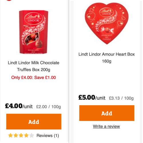The image size is (143, 143).
Task: Click the second gold rating star
Action: point(16,135)
